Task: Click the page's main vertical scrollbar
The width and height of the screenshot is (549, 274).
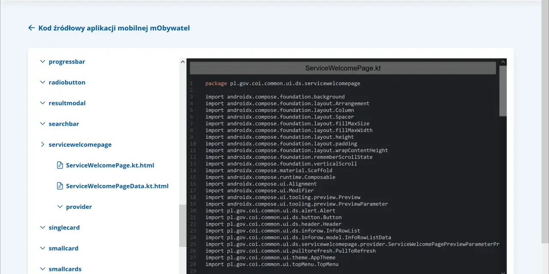Action: [x=545, y=121]
